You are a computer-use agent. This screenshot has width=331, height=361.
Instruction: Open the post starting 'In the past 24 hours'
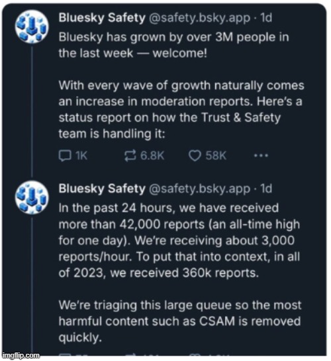pos(180,272)
